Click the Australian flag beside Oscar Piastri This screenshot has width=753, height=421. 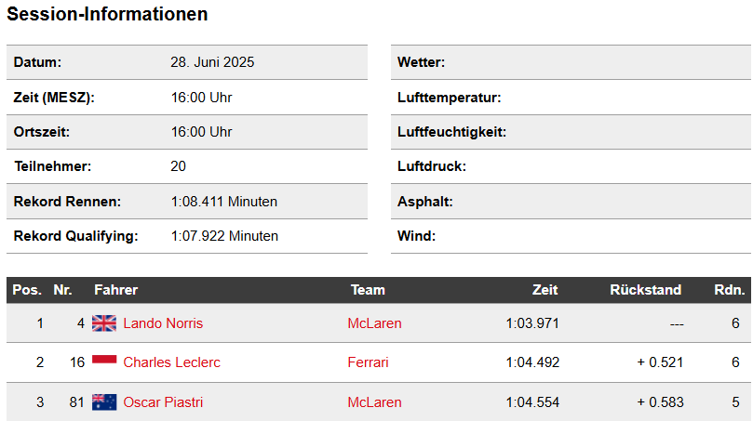tap(104, 402)
